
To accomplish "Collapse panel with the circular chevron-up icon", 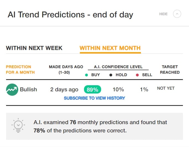I will (x=177, y=14).
